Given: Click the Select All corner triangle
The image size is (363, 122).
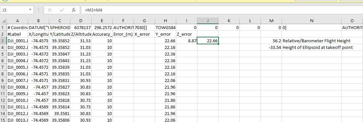Looking at the screenshot, I should pos(4,21).
